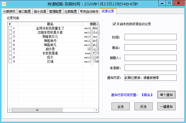Focus the 剧名 input field
186x123 pixels.
pyautogui.click(x=150, y=47)
